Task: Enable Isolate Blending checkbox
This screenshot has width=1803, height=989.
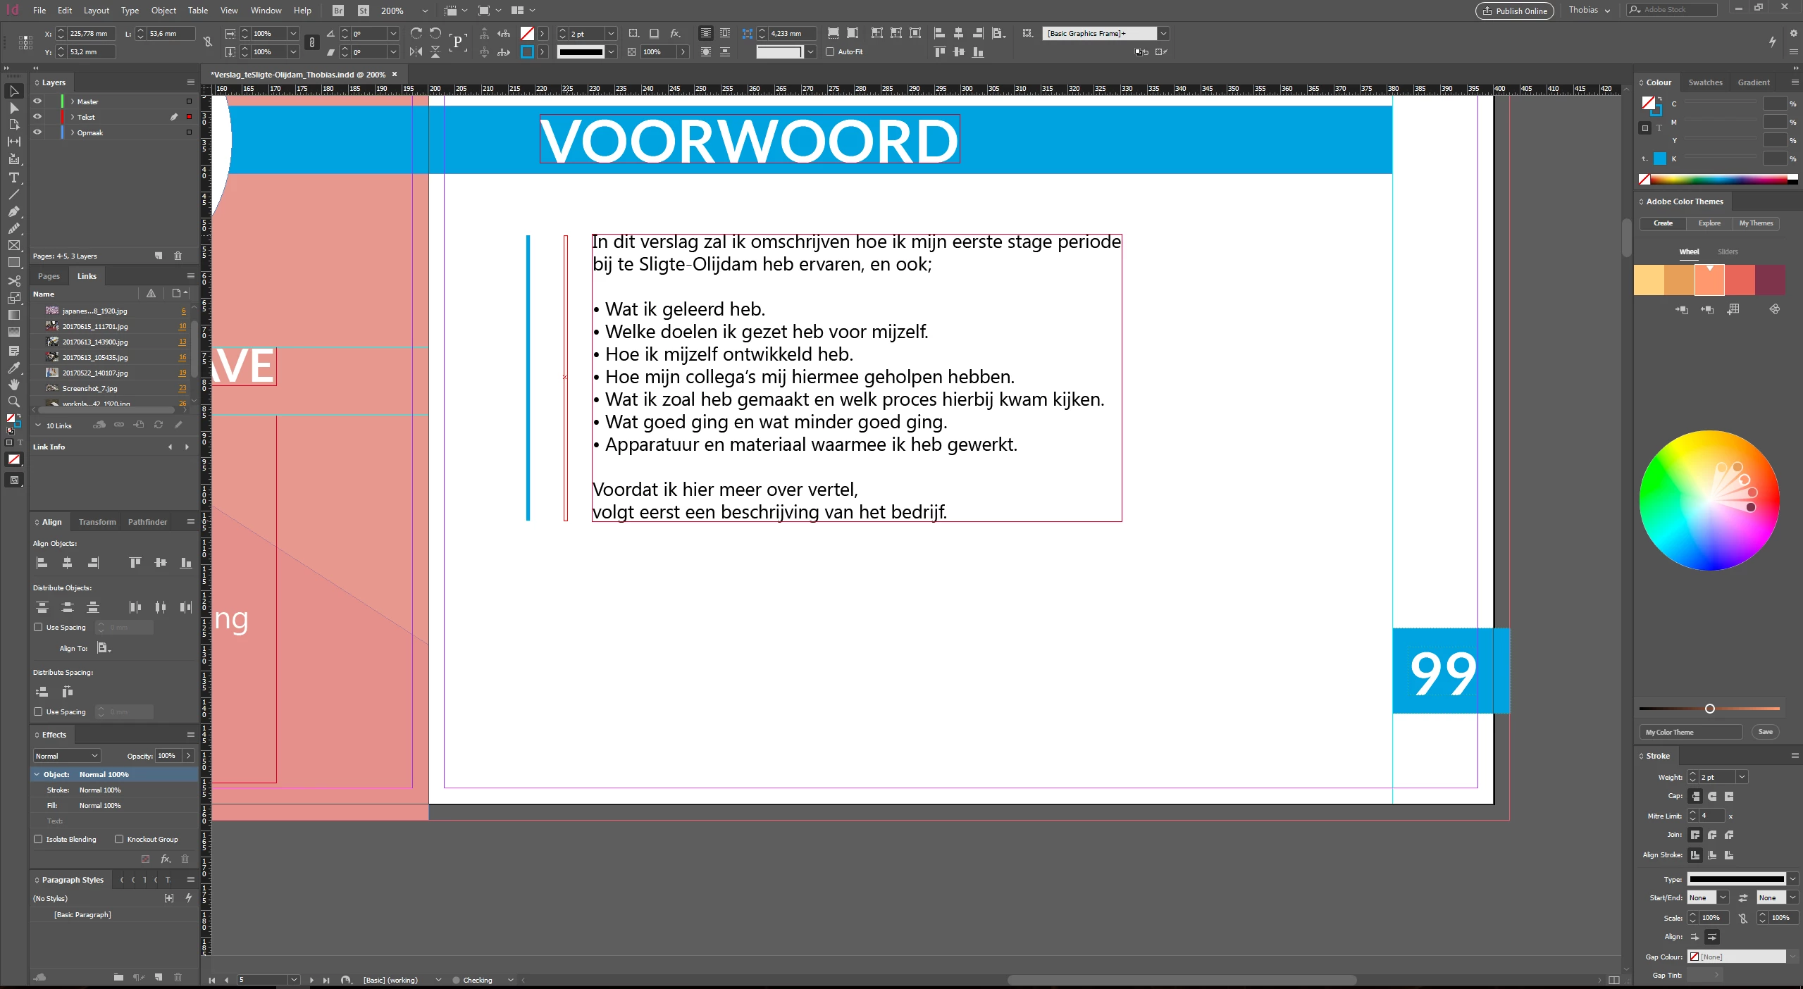Action: point(39,839)
